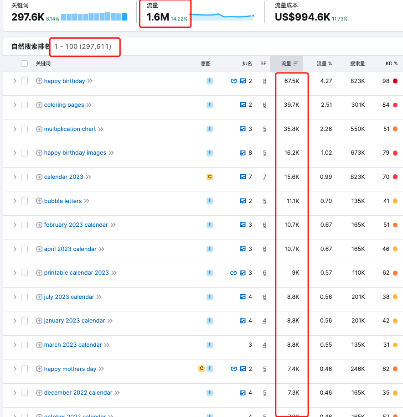Click the add icon beside happy birthday
Image resolution: width=403 pixels, height=417 pixels.
click(39, 81)
